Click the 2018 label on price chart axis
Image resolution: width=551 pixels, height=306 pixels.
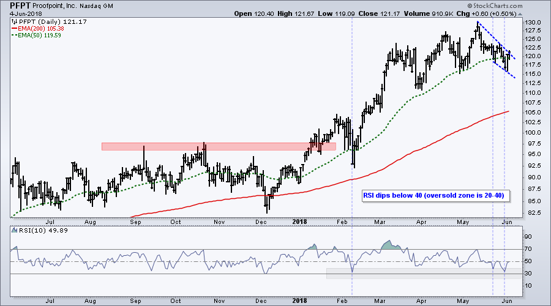[300, 222]
